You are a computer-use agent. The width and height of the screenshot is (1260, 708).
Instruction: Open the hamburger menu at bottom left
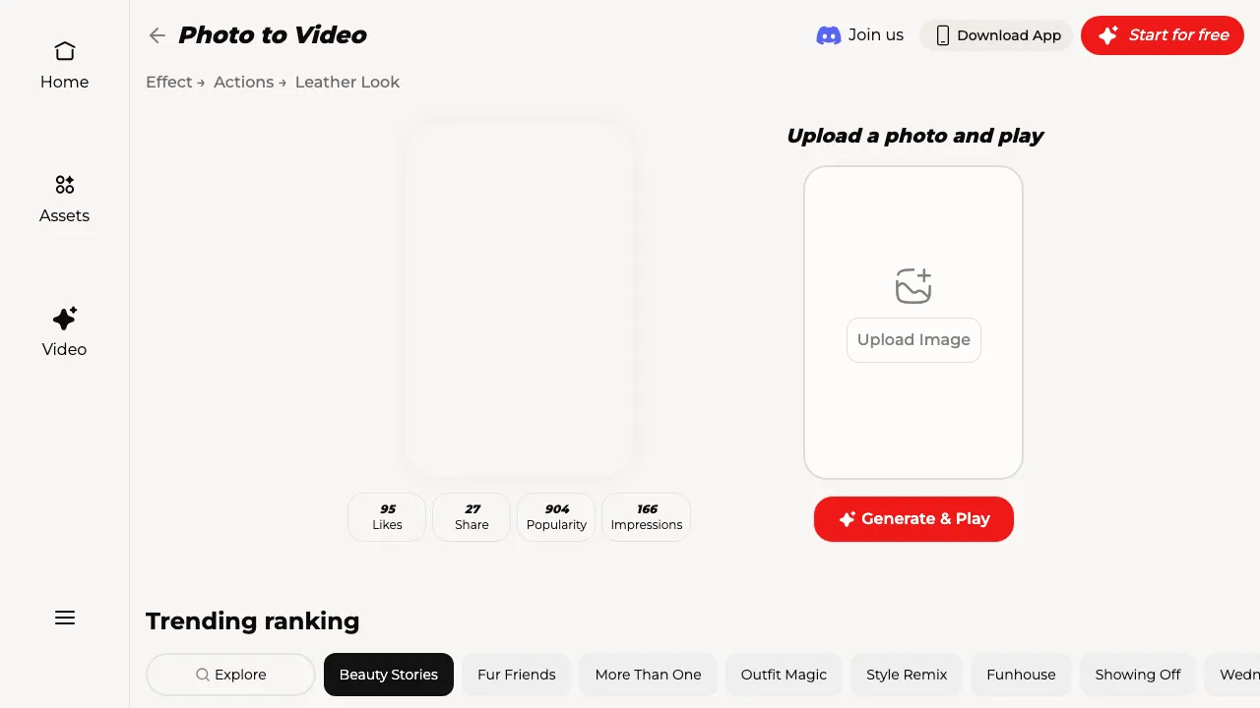pyautogui.click(x=65, y=618)
